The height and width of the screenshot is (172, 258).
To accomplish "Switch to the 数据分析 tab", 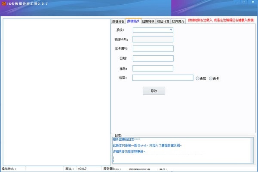I will click(118, 21).
